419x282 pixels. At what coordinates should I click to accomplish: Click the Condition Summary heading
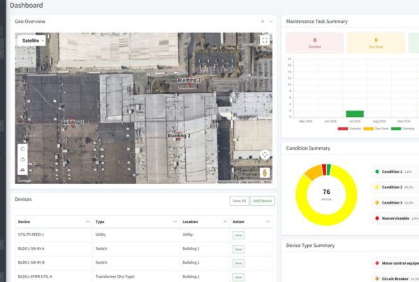coord(308,148)
